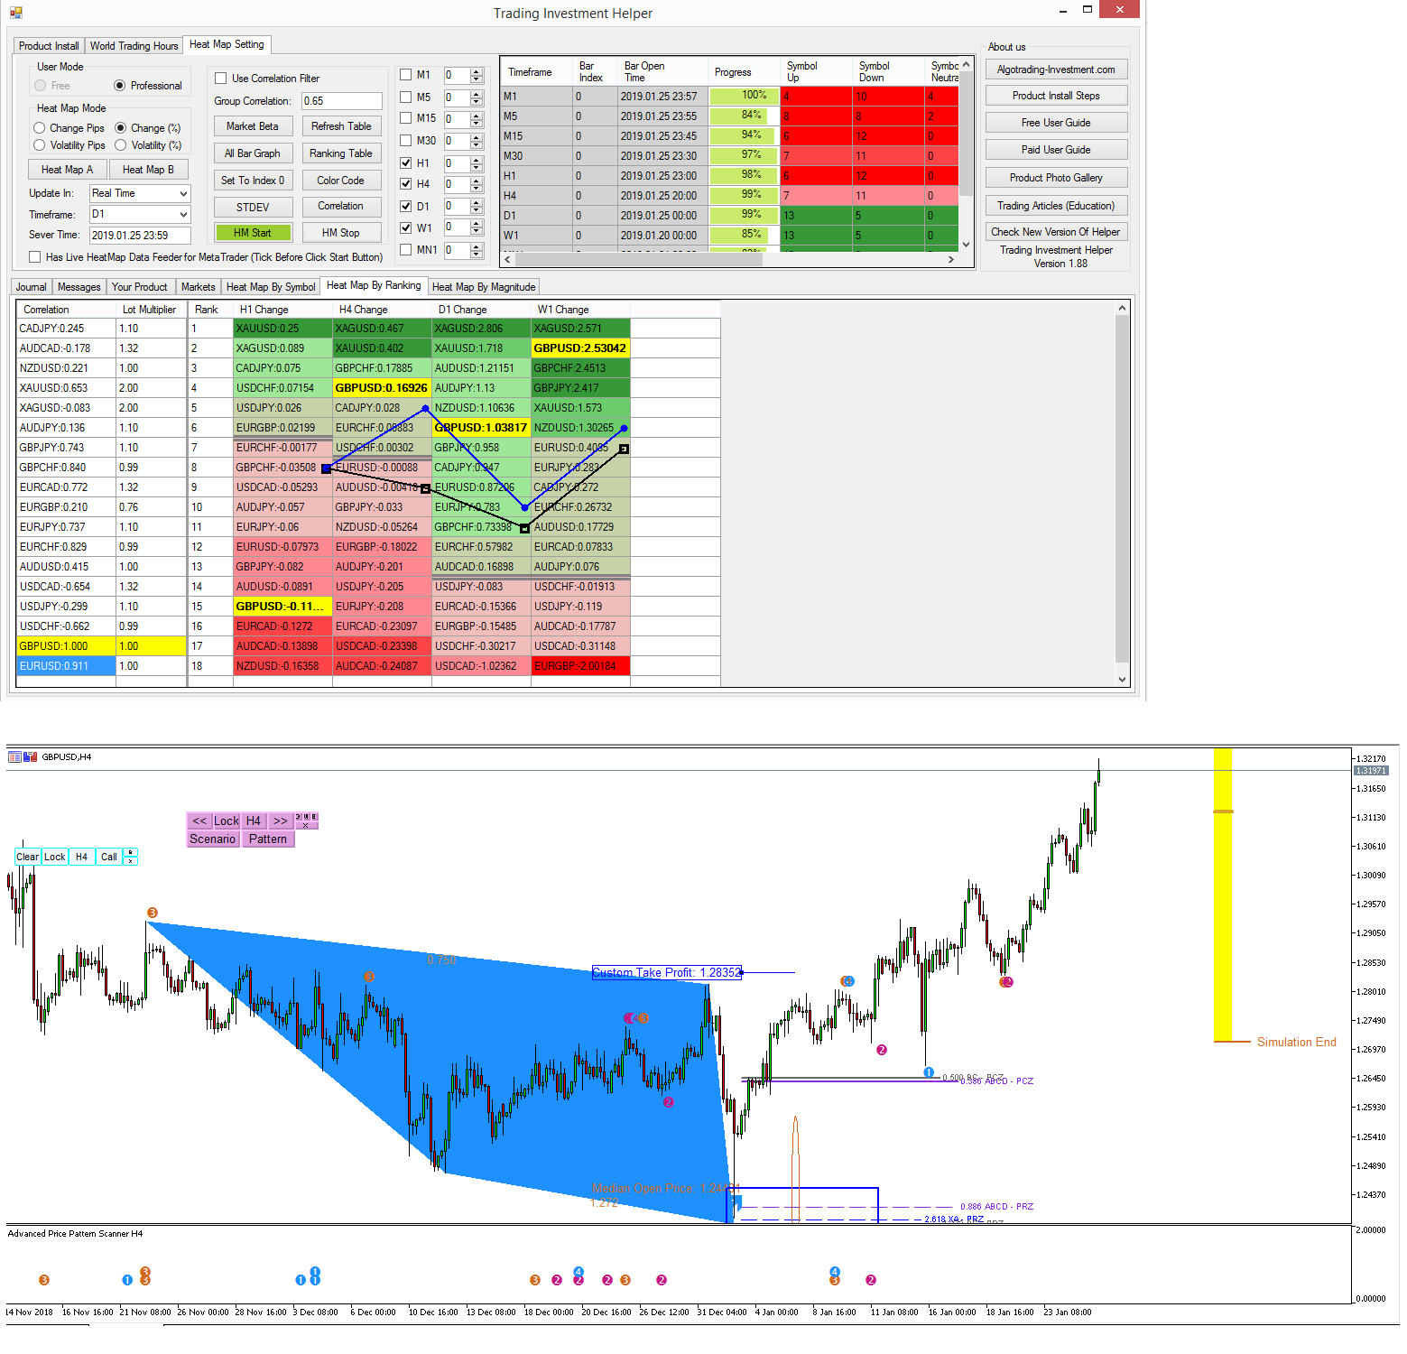Uncheck the H4 timeframe checkbox

pos(405,183)
